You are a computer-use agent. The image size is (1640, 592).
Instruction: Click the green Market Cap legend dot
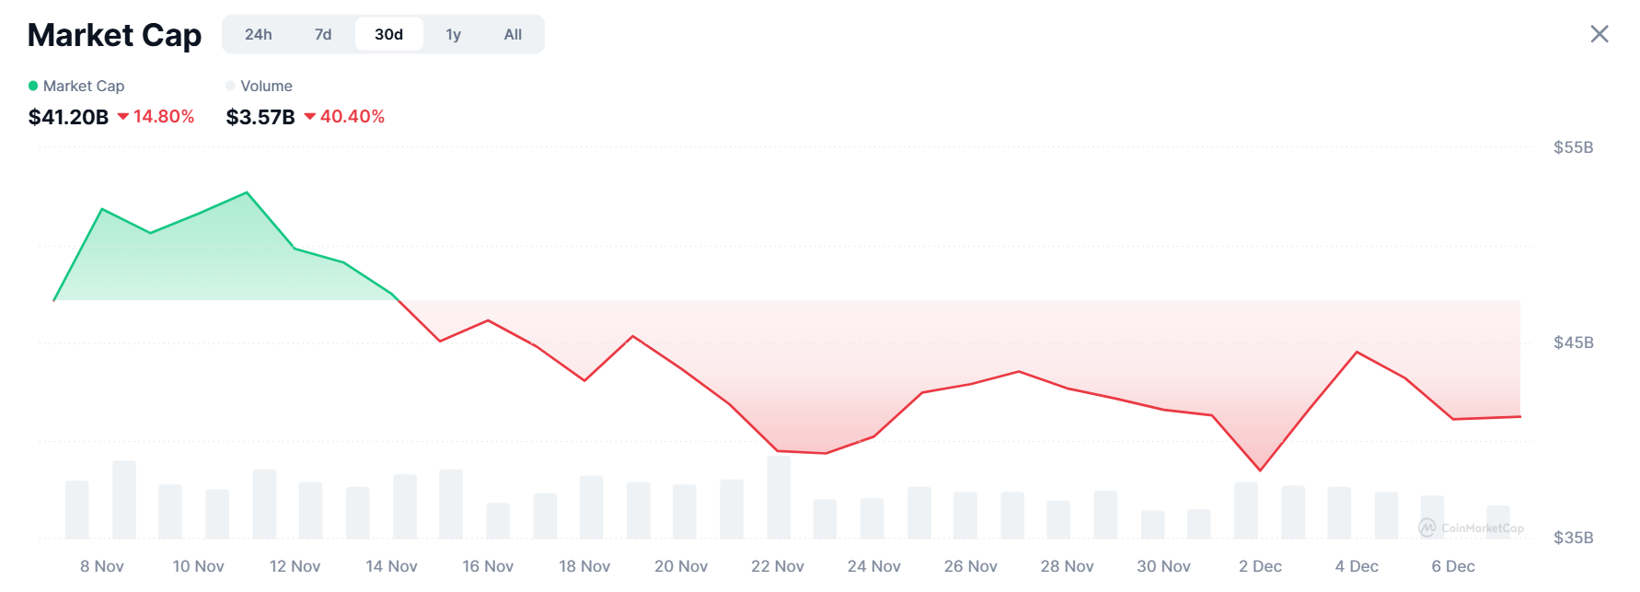(33, 86)
